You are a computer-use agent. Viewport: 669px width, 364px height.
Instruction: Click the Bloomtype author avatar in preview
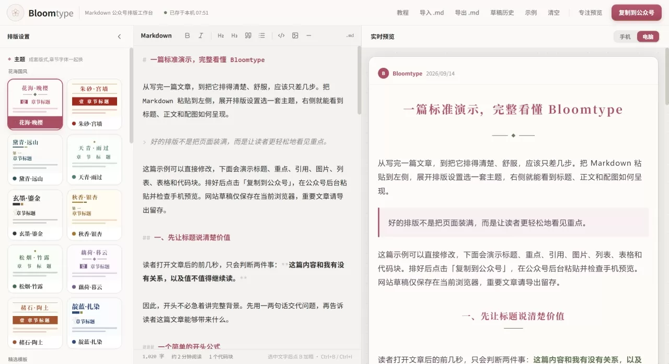pos(384,74)
